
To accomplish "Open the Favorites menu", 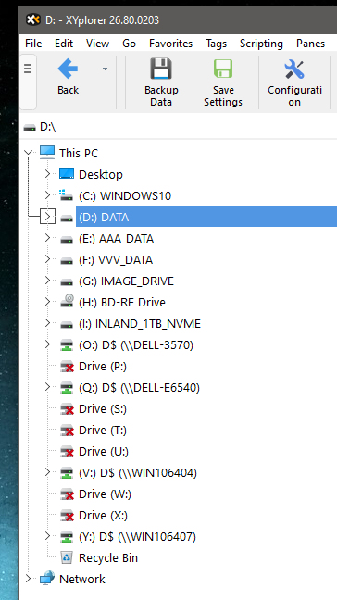I will [x=171, y=44].
